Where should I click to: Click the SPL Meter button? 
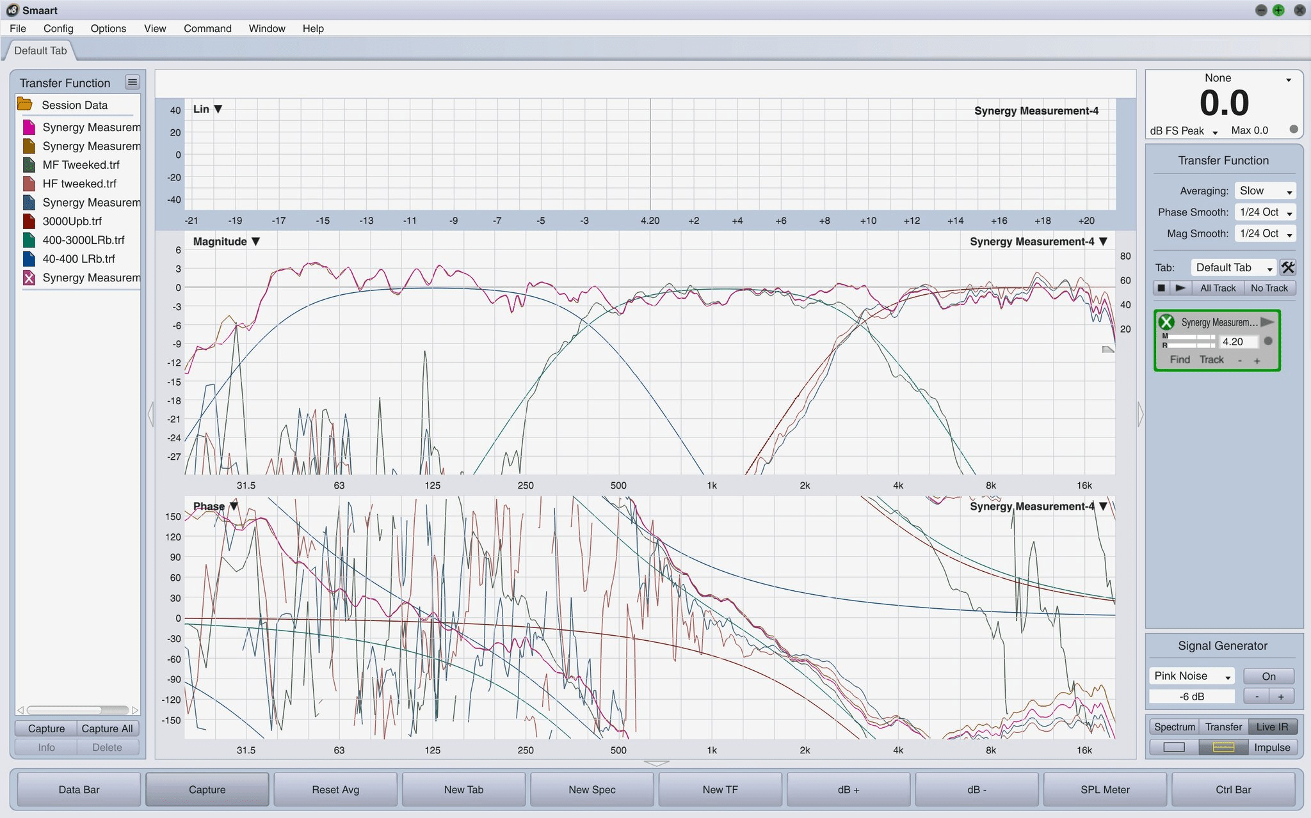pos(1105,789)
